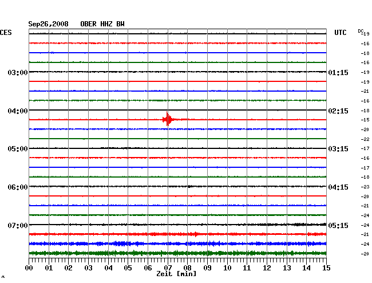The image size is (372, 283).
Task: Click minute tick label "15" on bottom axis
Action: point(326,268)
